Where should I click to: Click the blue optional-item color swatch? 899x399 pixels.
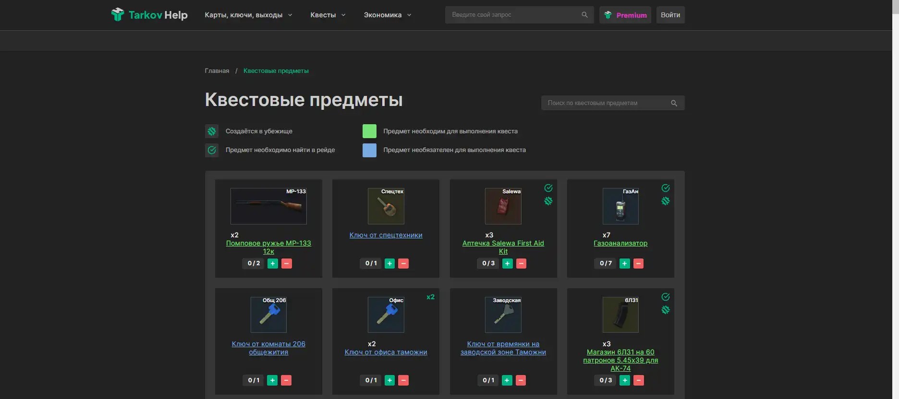point(369,150)
